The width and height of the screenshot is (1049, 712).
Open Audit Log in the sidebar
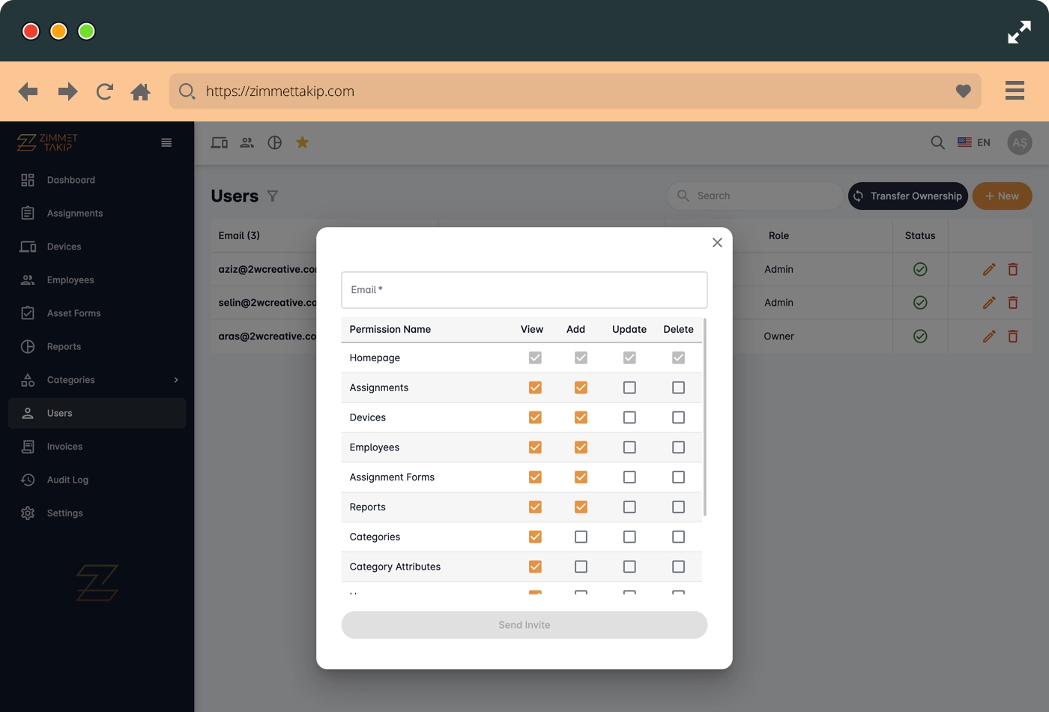pos(97,480)
